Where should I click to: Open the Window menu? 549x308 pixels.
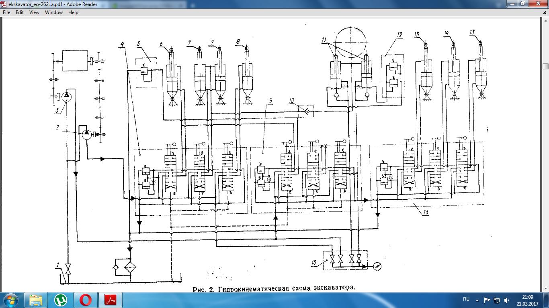point(54,12)
